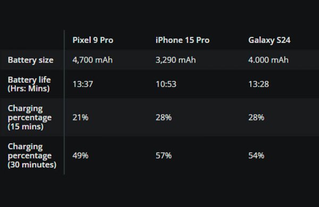Click Galaxy S24's 28% charging value
Screen dimensions: 319x207
(256, 117)
